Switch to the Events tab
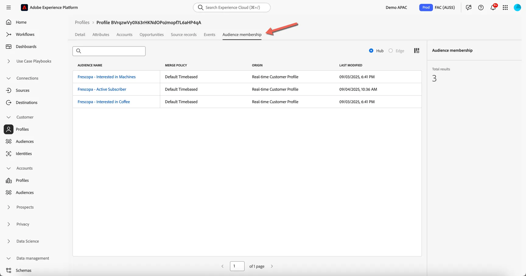 pyautogui.click(x=209, y=35)
